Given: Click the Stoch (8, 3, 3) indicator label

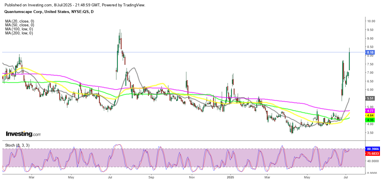Looking at the screenshot, I should (17, 145).
